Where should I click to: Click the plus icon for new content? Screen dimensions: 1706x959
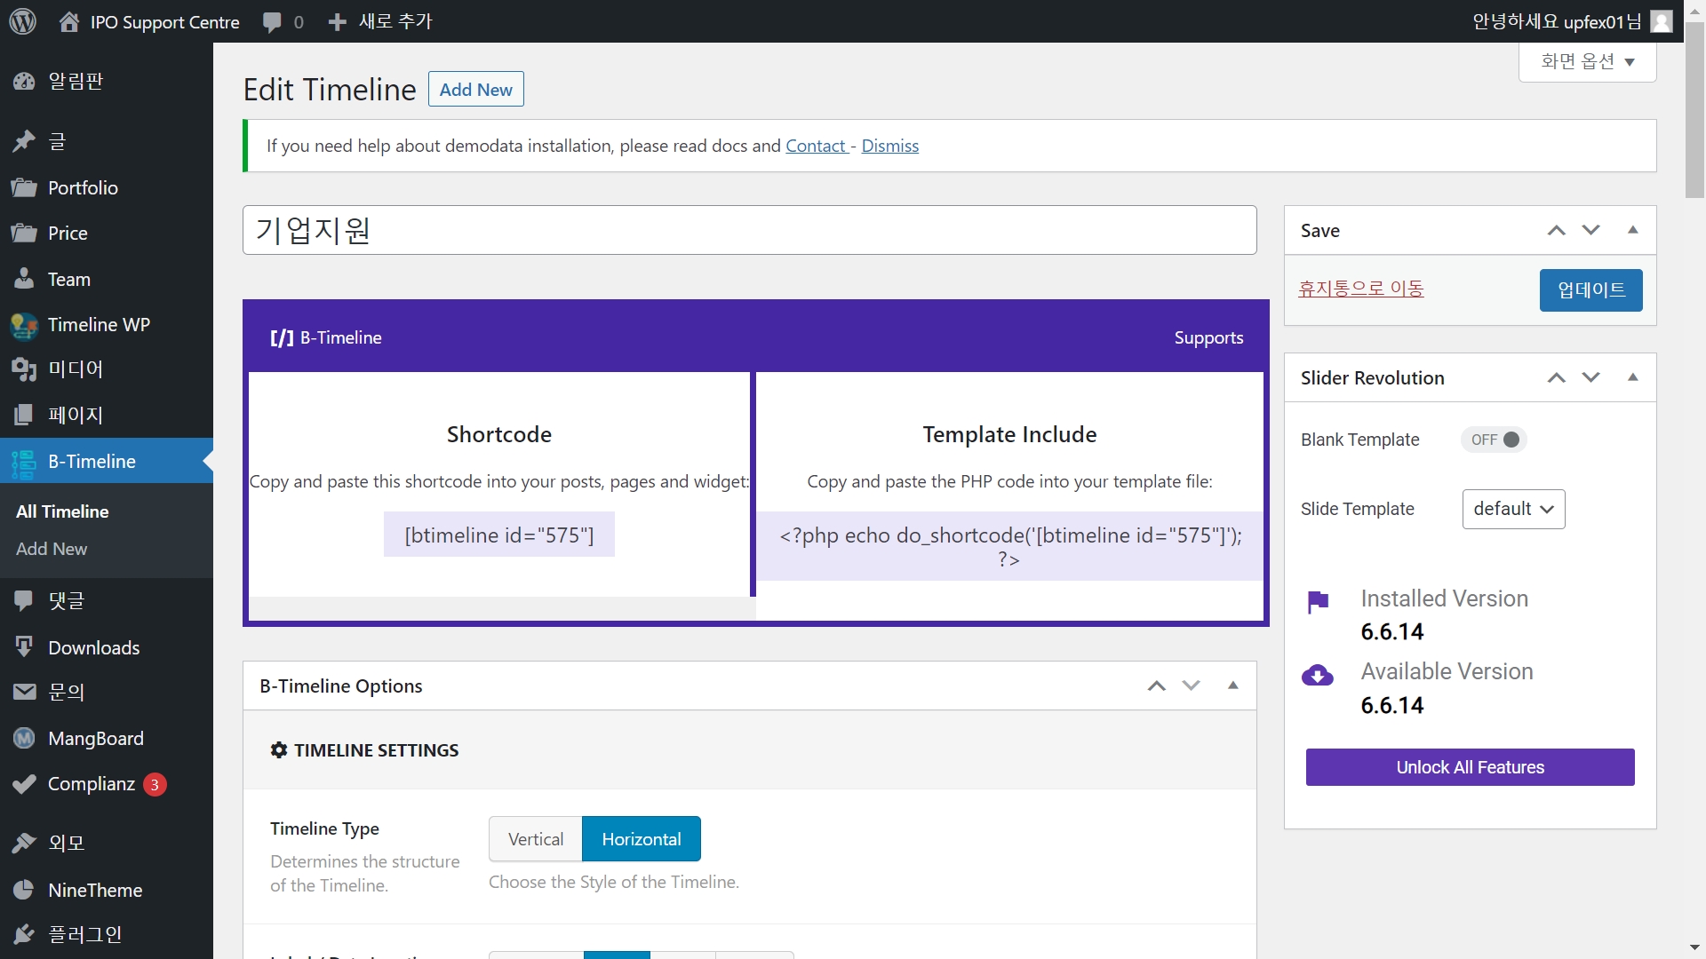tap(337, 22)
